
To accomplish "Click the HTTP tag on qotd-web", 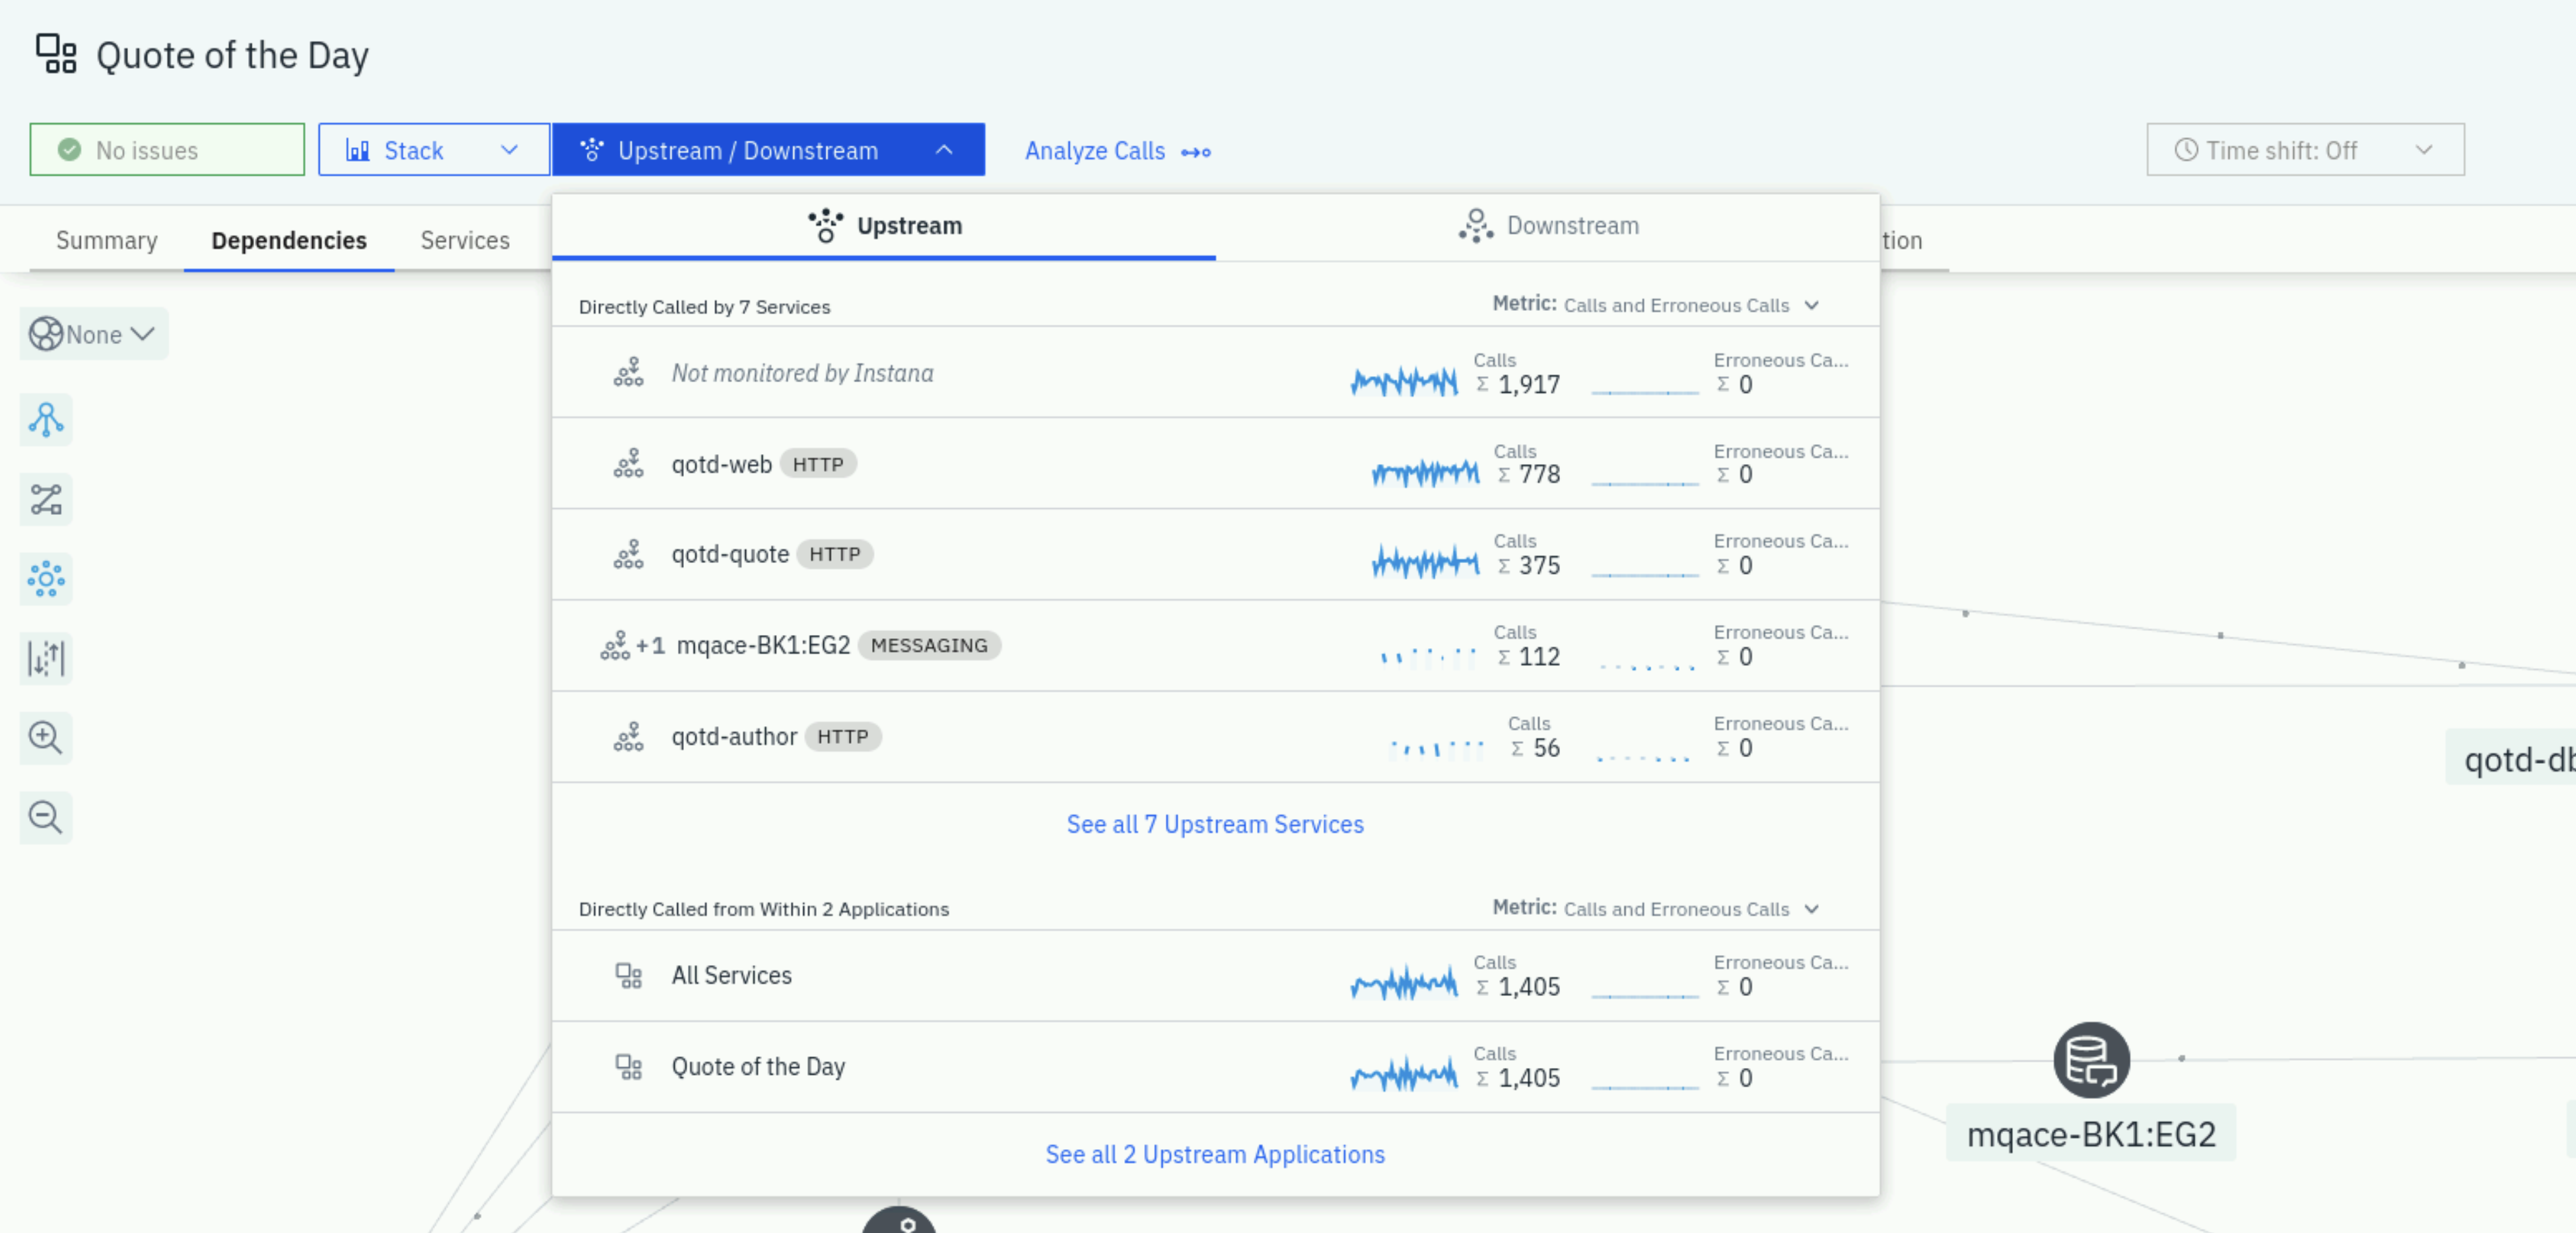I will [818, 463].
